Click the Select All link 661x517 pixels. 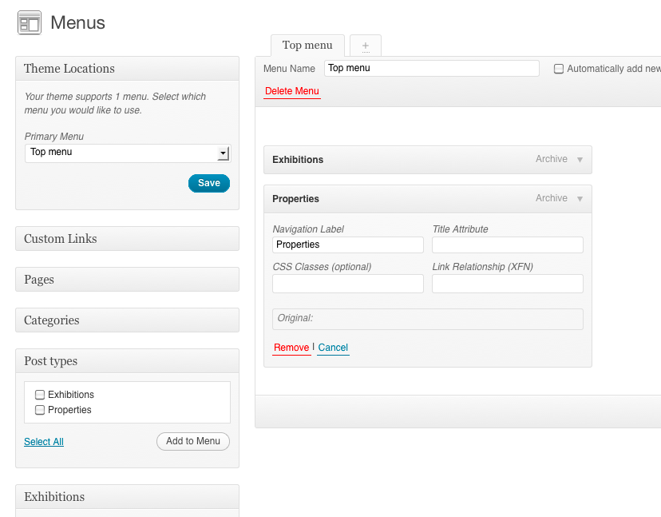[x=44, y=442]
